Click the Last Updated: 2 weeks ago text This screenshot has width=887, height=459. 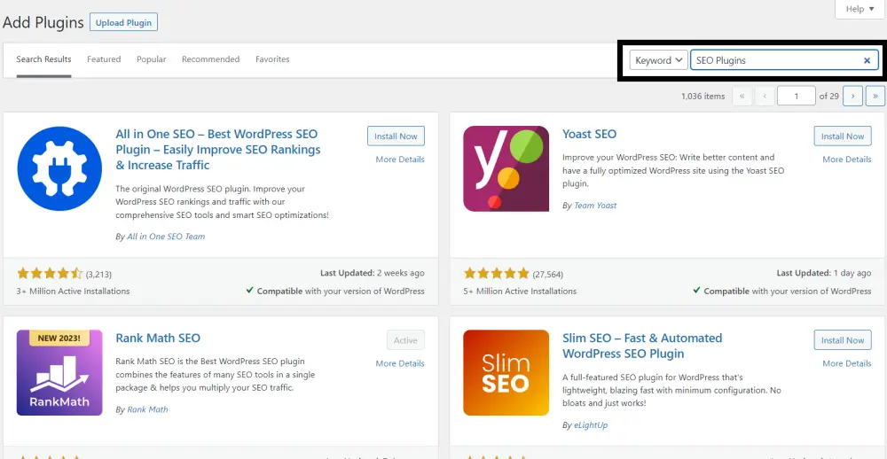click(x=373, y=273)
